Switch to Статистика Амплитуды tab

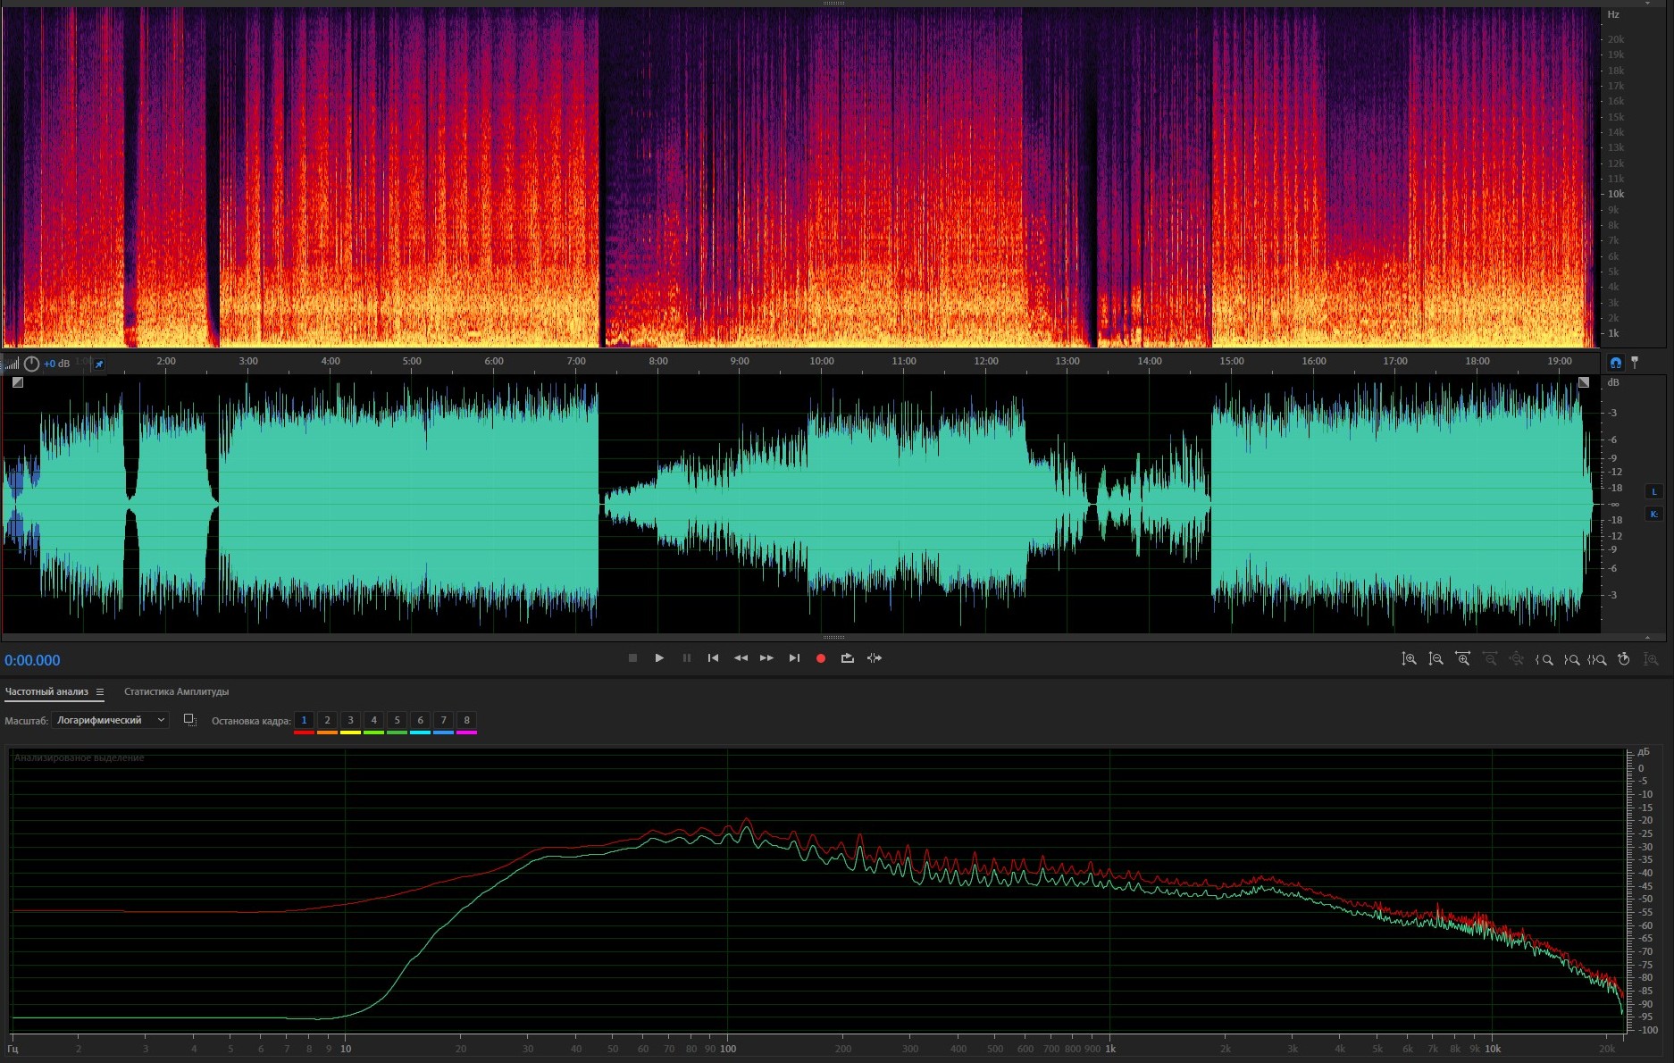176,692
